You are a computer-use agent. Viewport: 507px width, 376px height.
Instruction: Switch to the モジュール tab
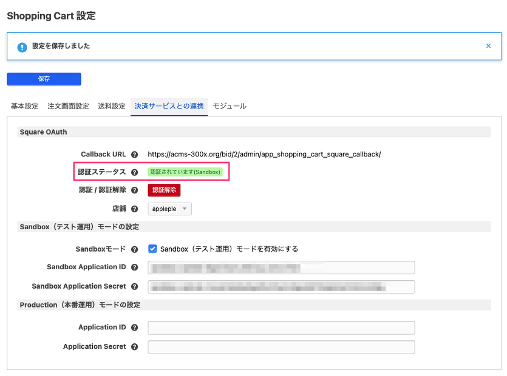[228, 106]
